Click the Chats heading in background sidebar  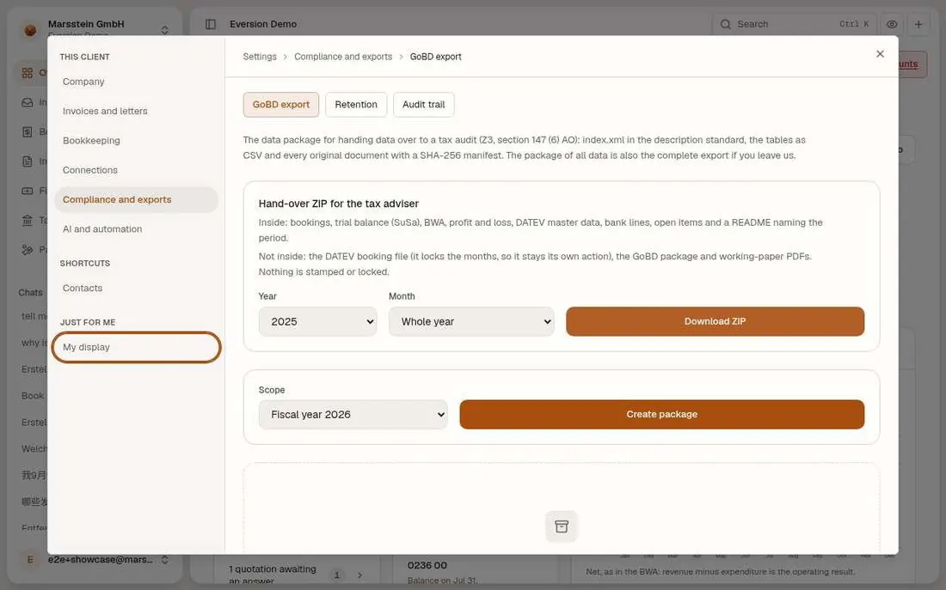(30, 292)
